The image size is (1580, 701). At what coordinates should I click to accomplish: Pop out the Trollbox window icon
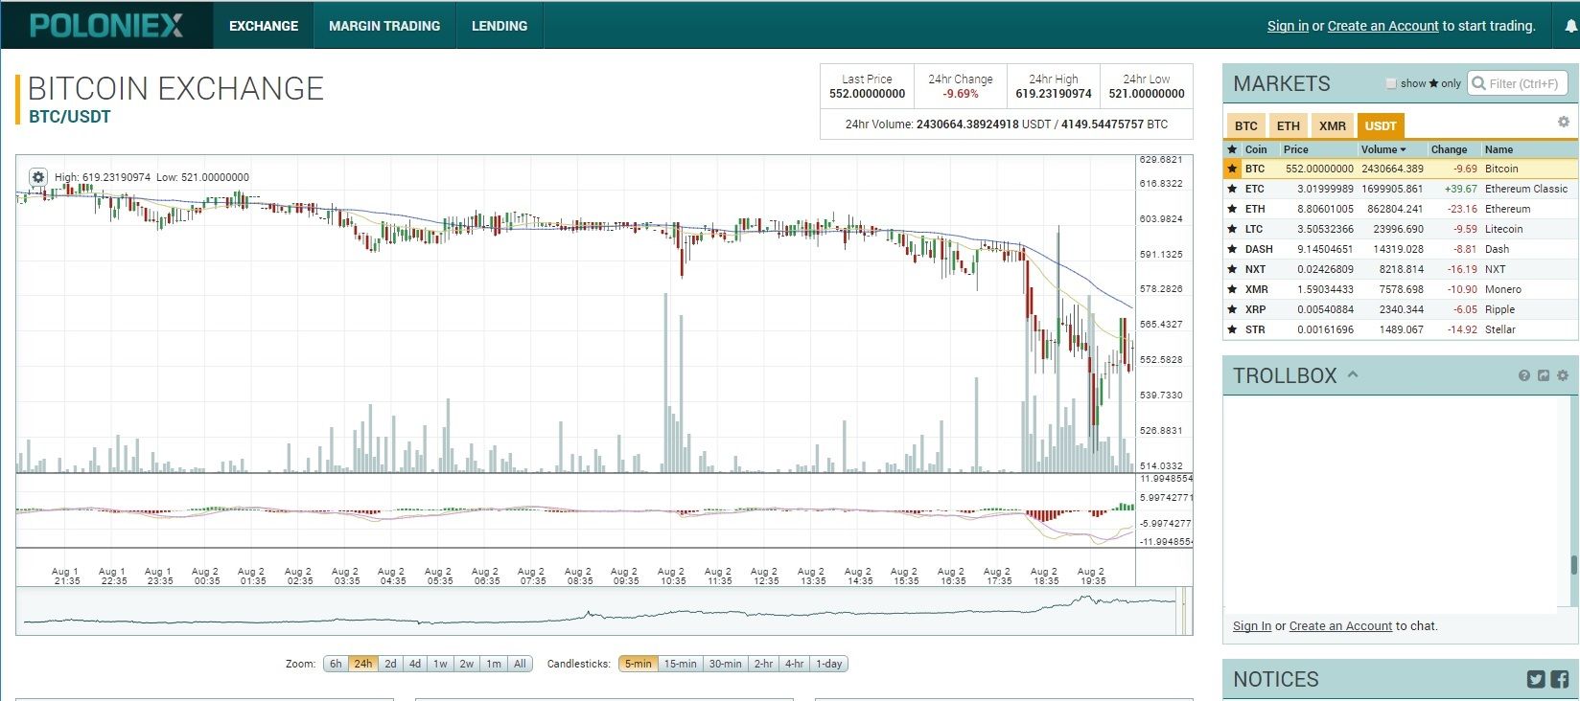tap(1543, 375)
